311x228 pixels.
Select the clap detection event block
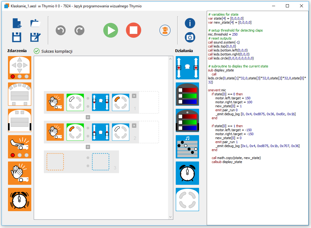[x=20, y=173]
